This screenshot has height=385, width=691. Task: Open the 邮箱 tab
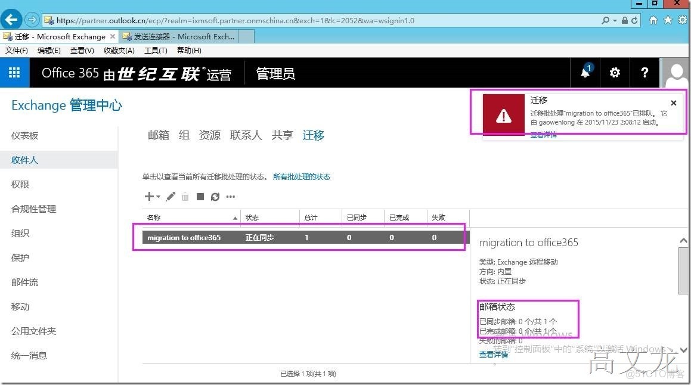[158, 135]
